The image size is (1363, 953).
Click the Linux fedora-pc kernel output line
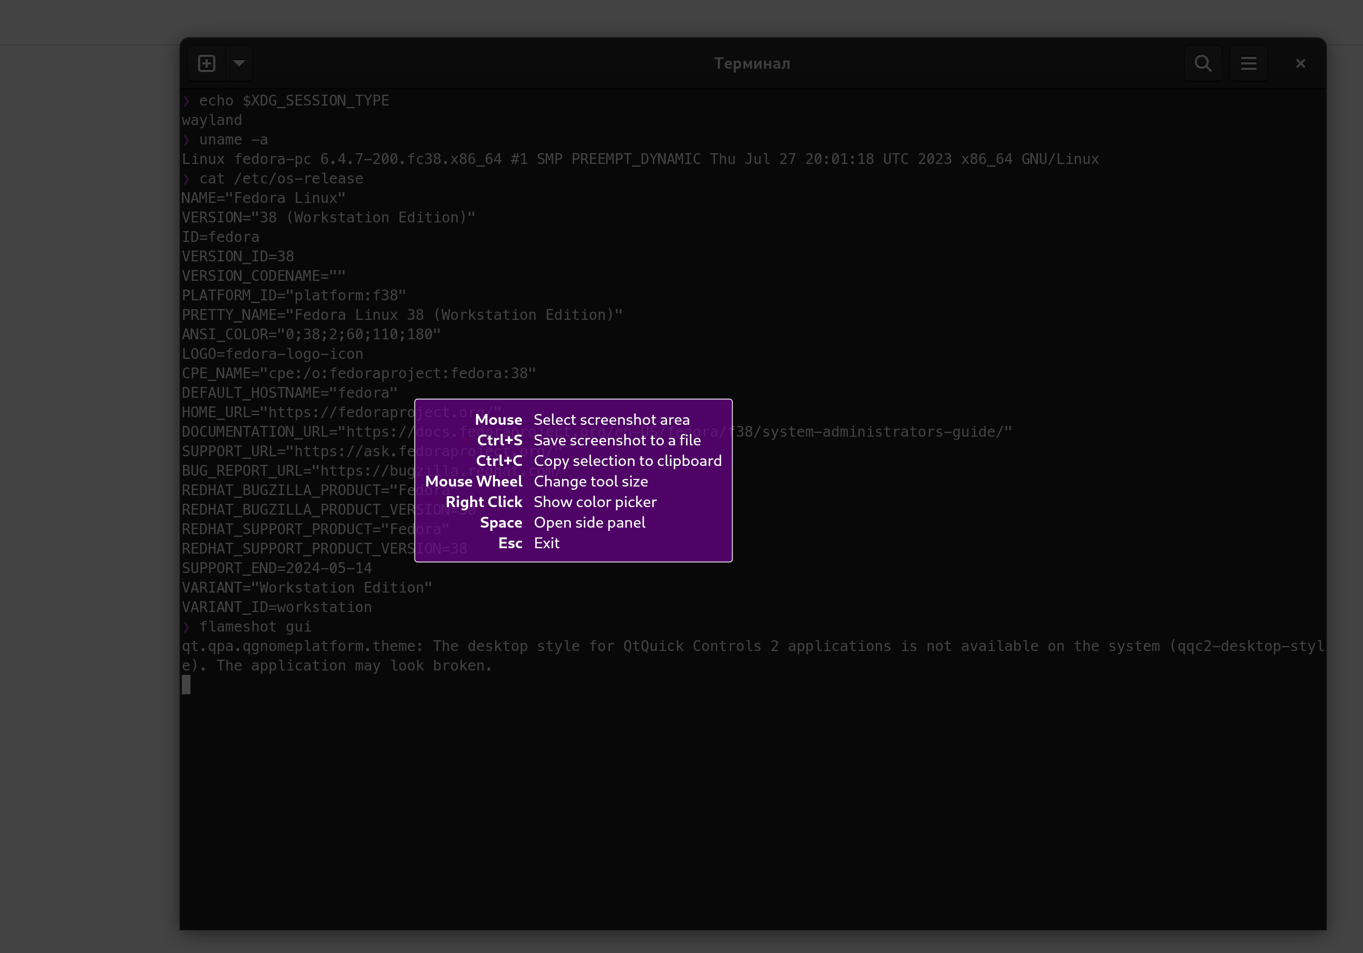click(x=641, y=159)
